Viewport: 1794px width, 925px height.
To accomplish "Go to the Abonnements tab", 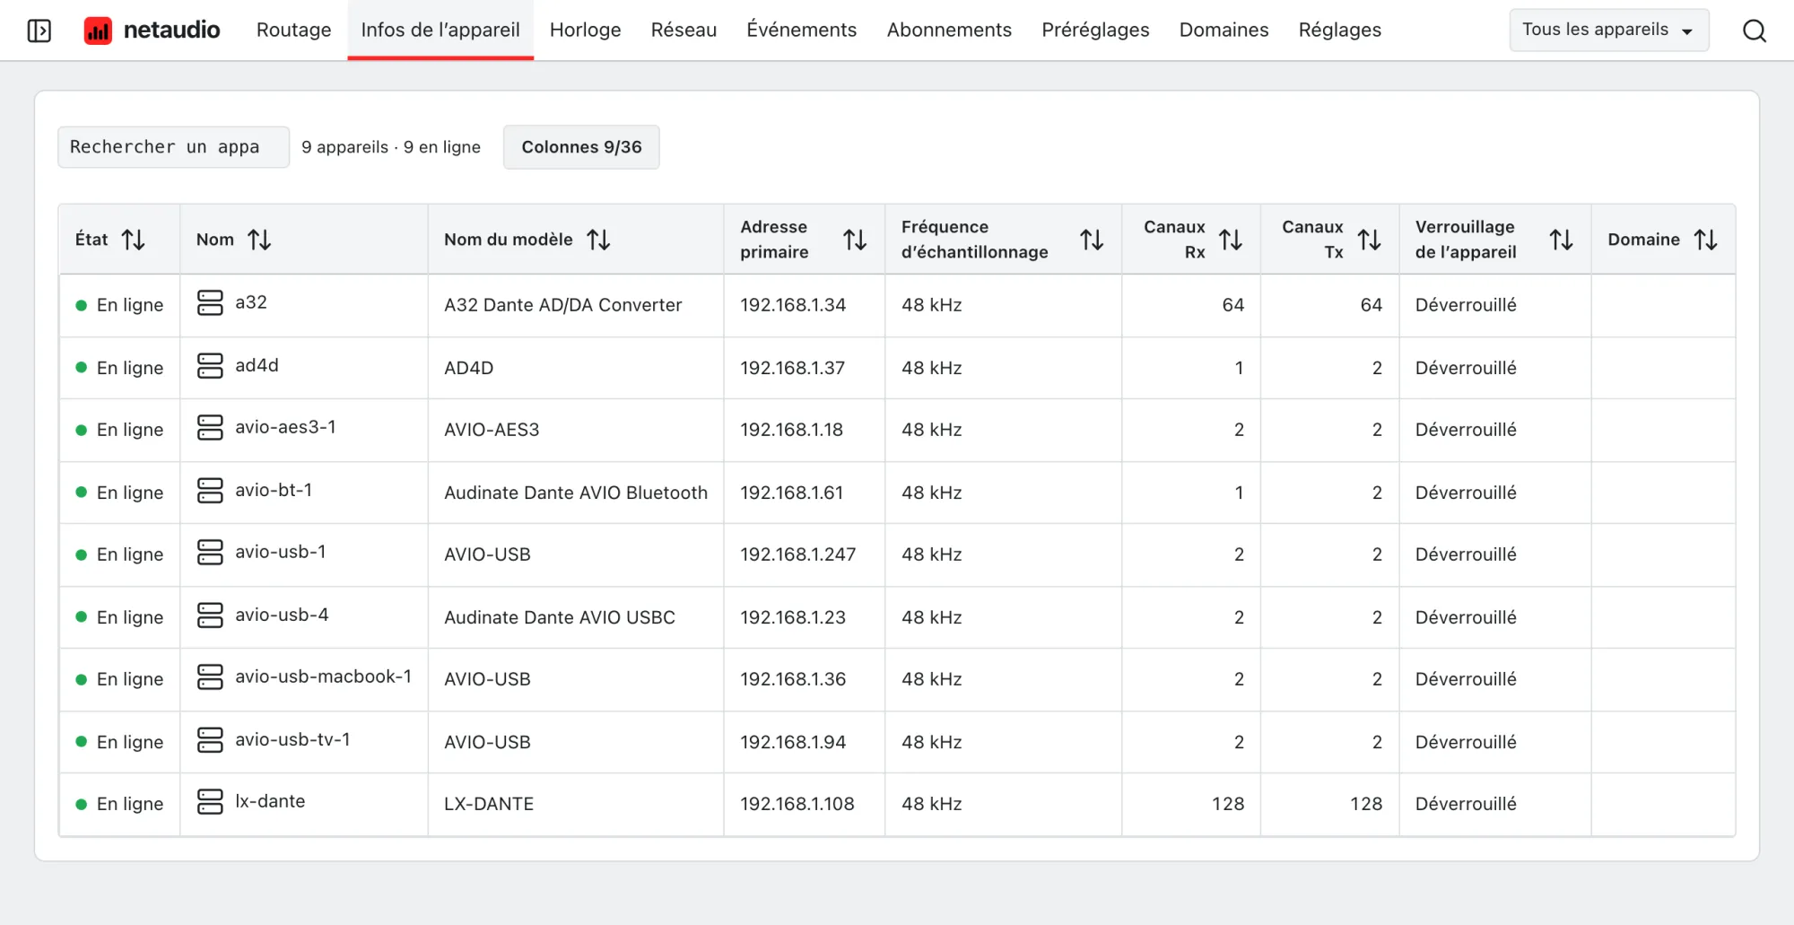I will [949, 31].
